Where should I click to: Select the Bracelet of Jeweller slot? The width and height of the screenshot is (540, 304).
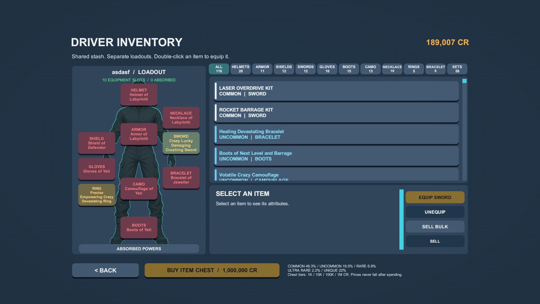pos(181,178)
